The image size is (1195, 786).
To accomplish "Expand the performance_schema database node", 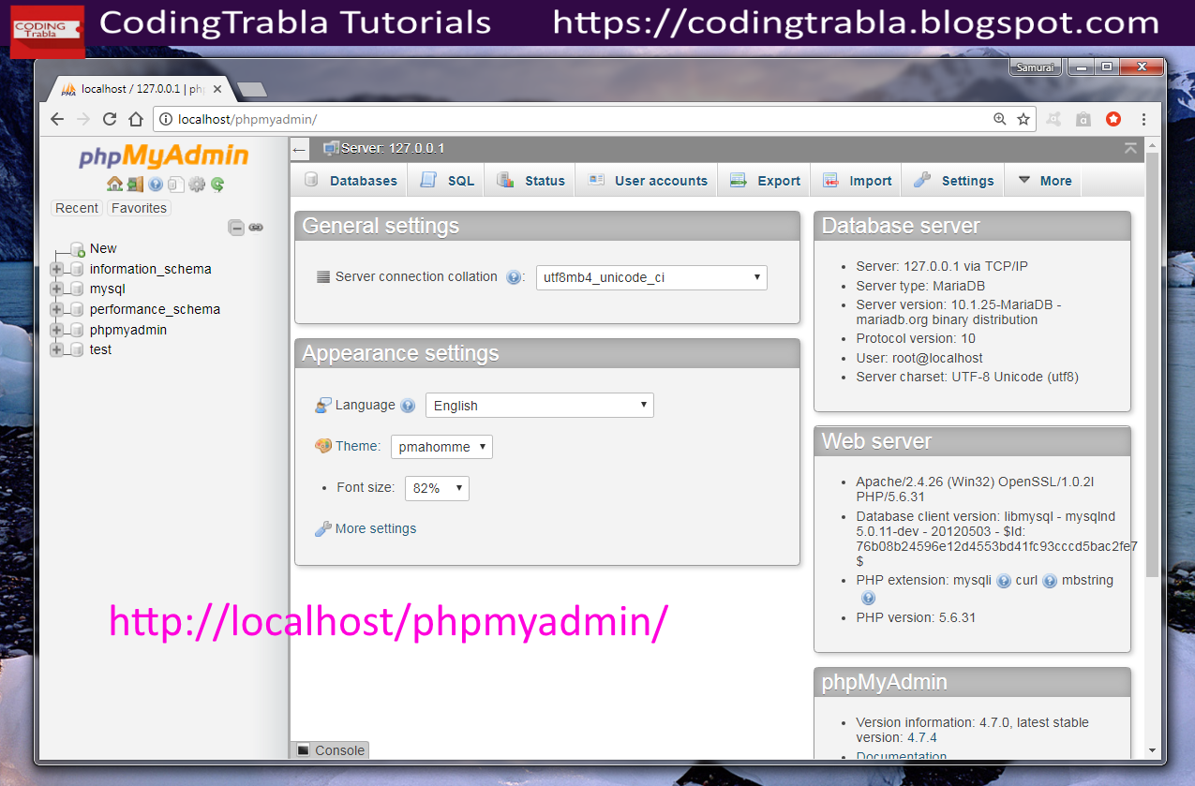I will coord(56,309).
